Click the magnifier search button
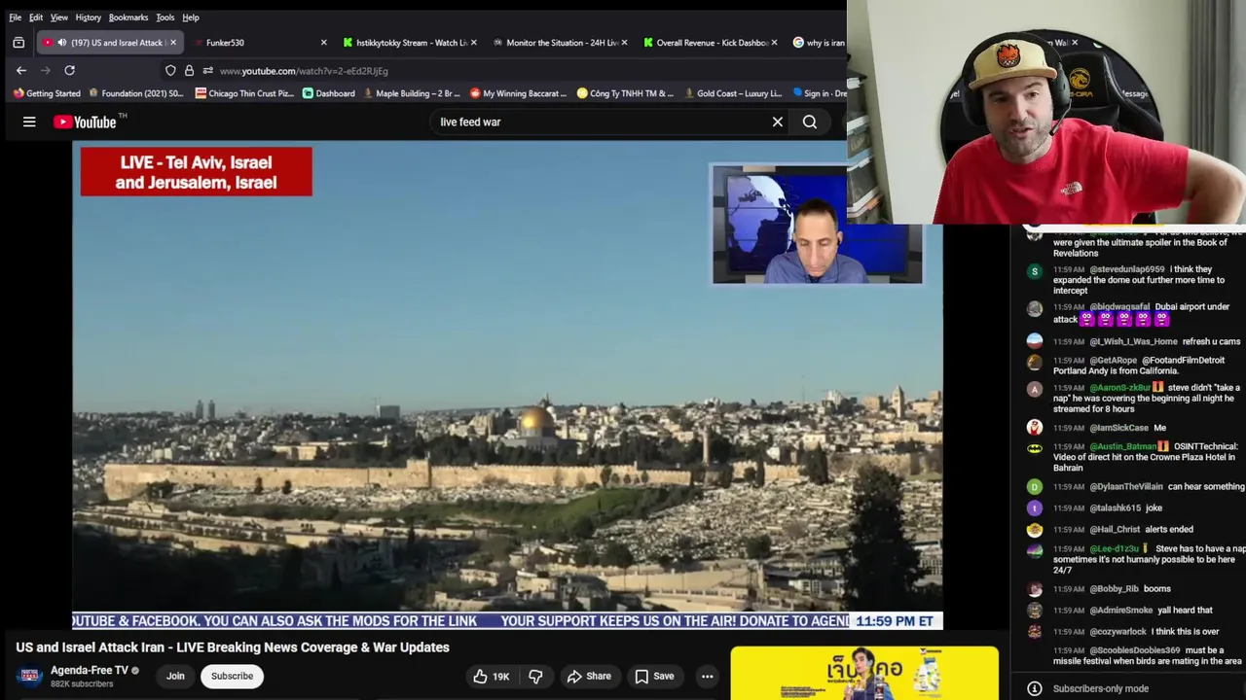The height and width of the screenshot is (700, 1246). click(x=810, y=122)
